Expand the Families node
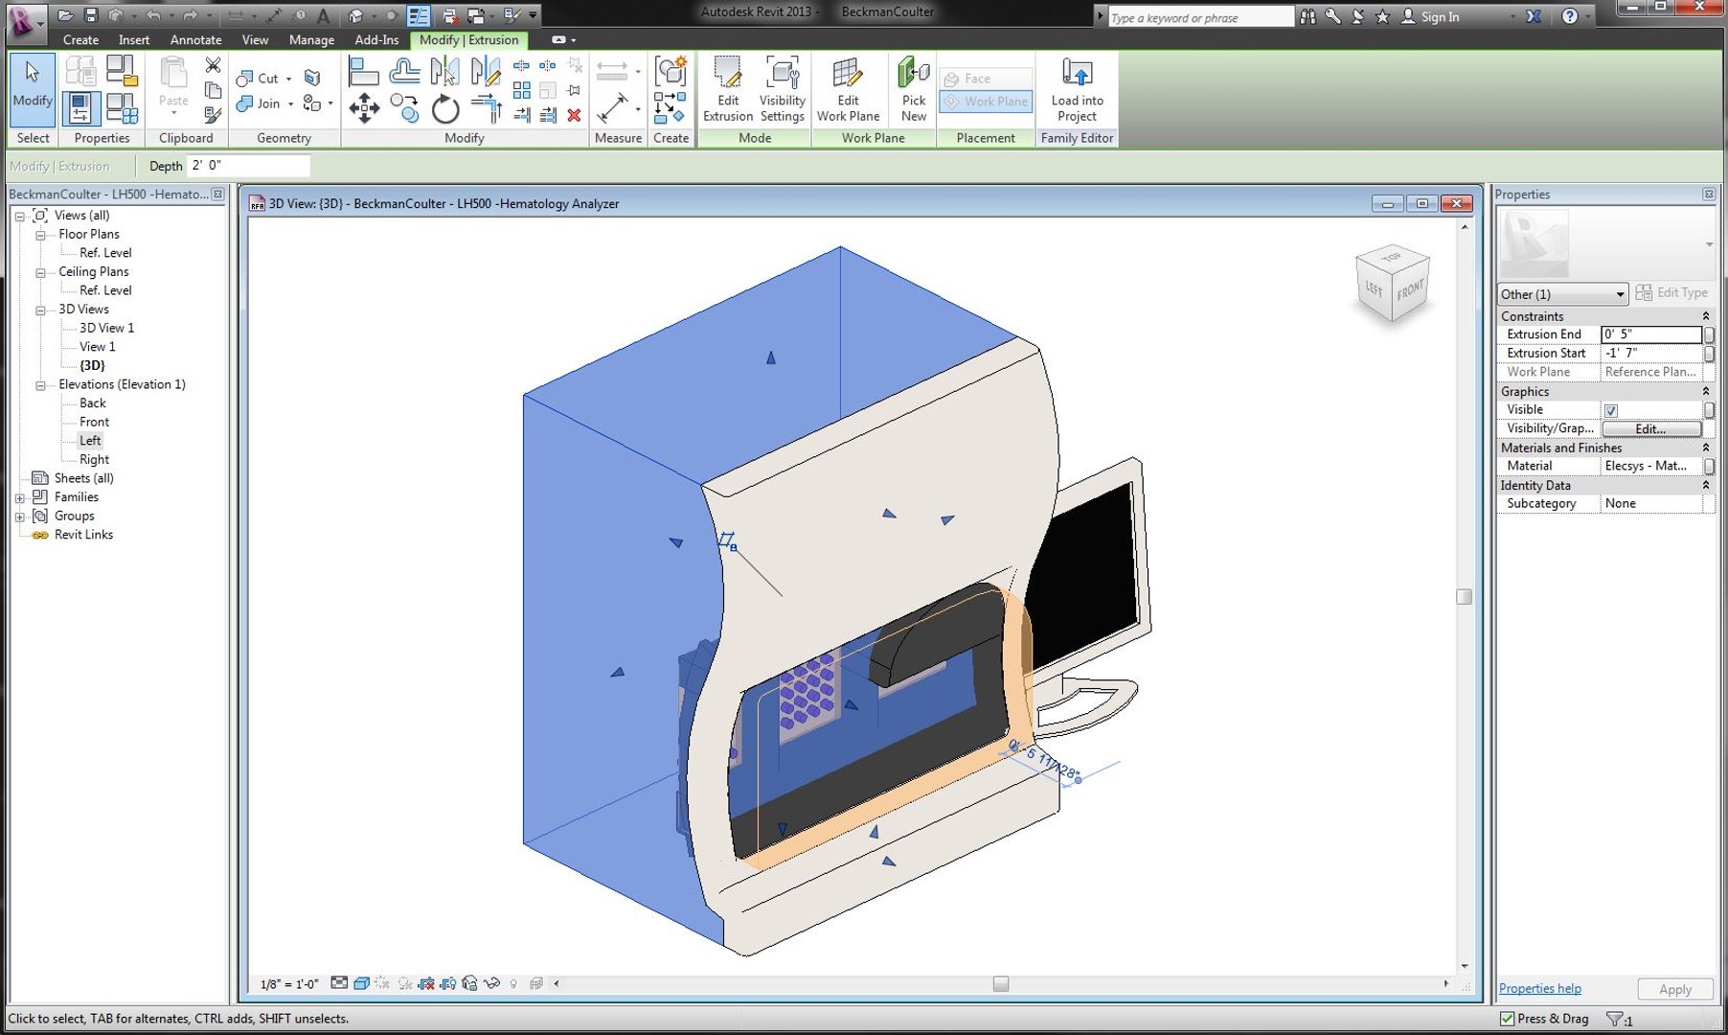 (x=19, y=497)
